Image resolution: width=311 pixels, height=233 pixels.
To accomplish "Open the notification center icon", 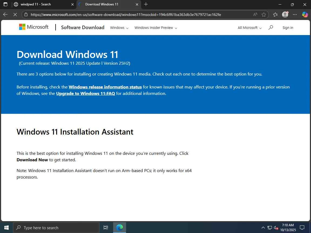I will pyautogui.click(x=302, y=228).
